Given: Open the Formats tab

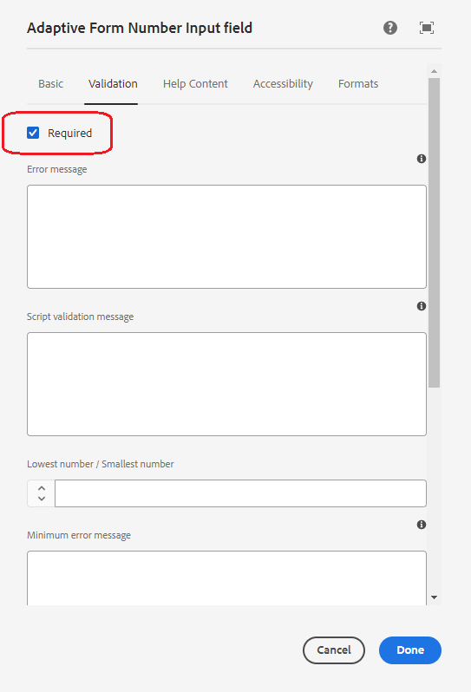Looking at the screenshot, I should pos(358,84).
